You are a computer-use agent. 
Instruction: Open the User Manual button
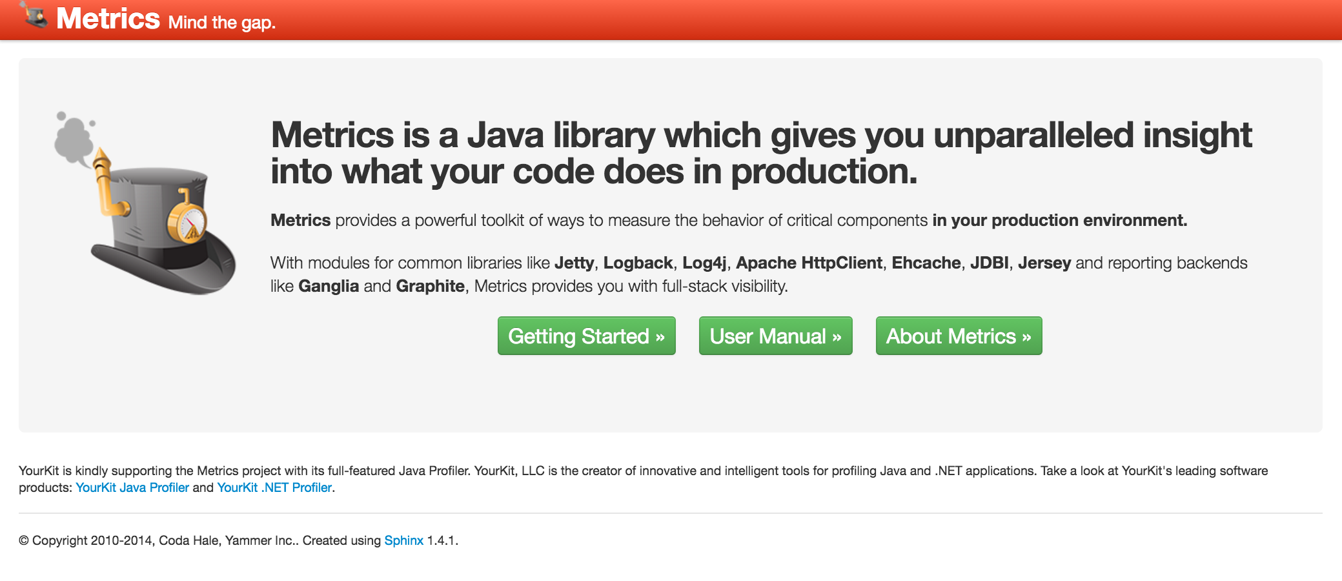tap(775, 336)
